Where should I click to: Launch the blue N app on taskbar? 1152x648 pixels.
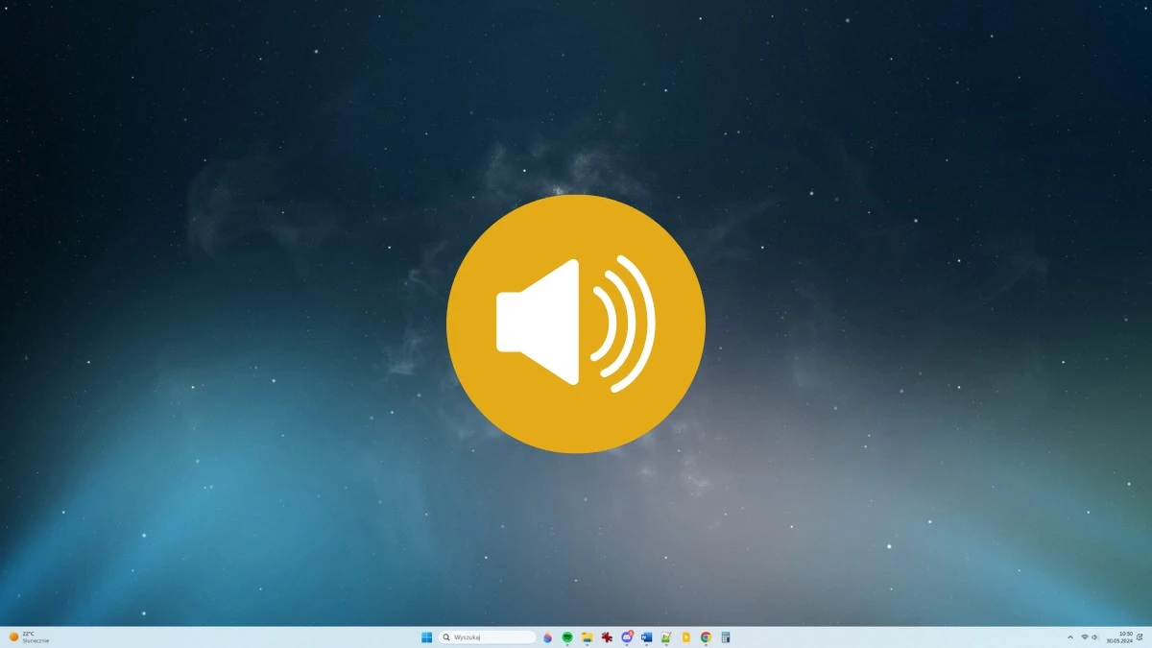point(646,636)
